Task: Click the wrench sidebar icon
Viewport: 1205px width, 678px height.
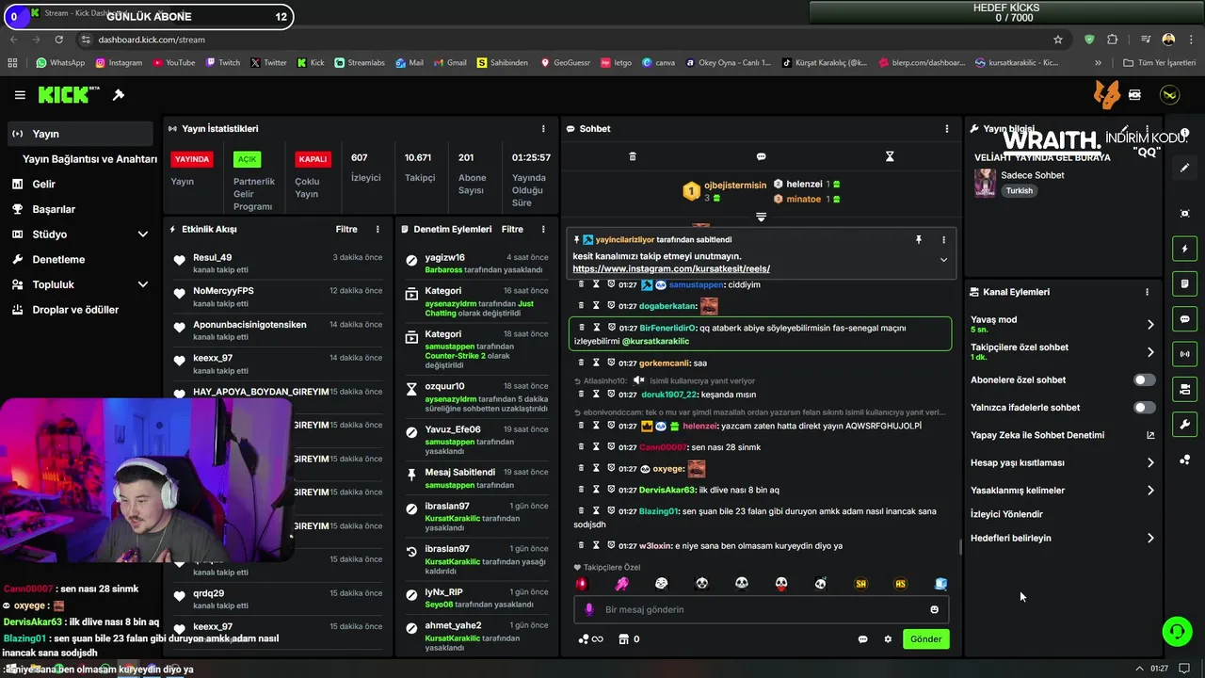Action: [x=1185, y=425]
